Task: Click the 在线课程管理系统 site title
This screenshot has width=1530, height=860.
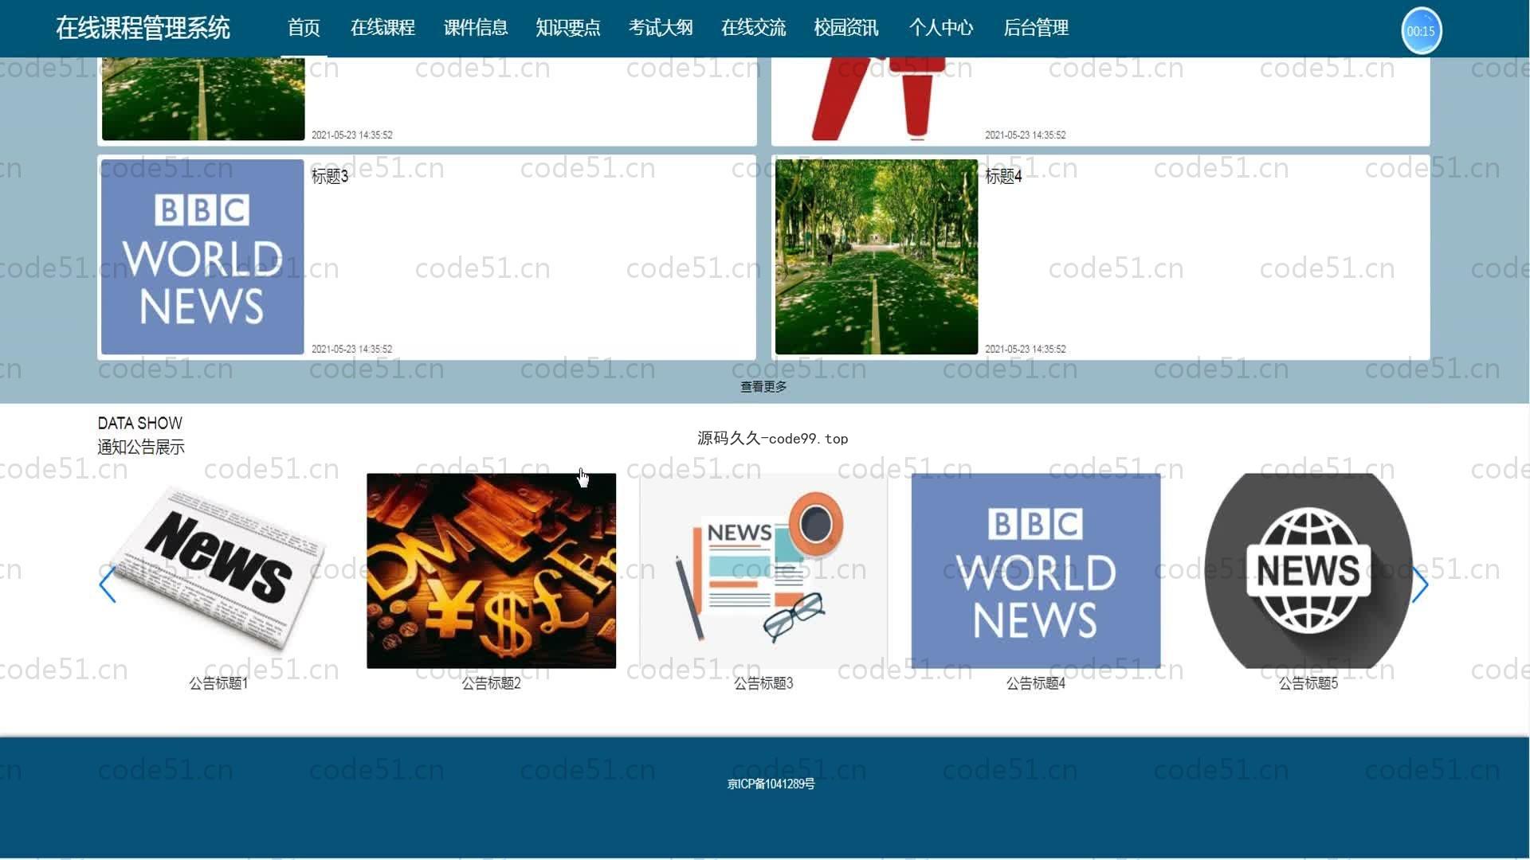Action: tap(143, 28)
